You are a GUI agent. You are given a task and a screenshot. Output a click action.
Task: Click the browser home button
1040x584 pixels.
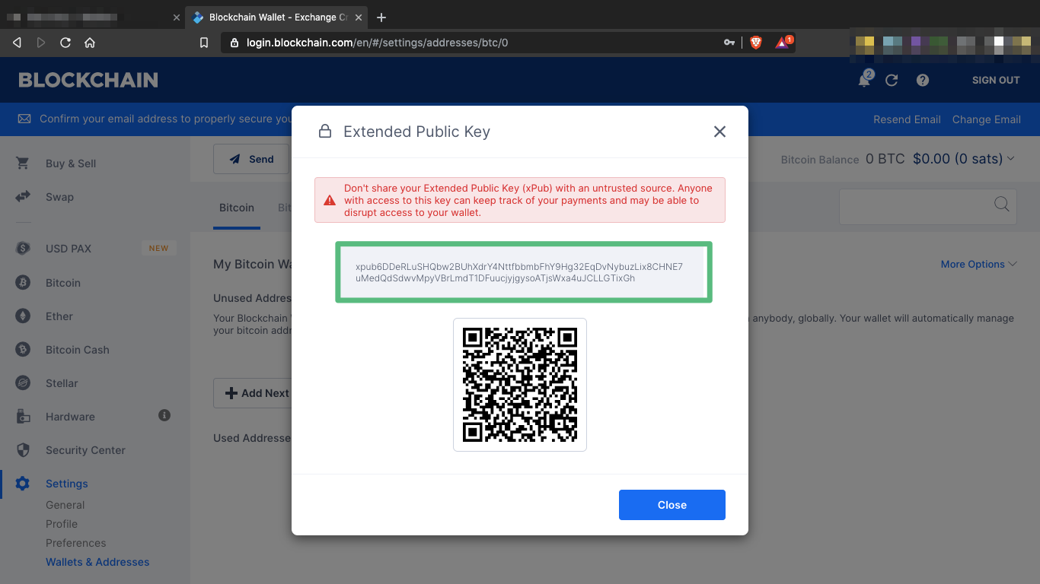point(90,43)
